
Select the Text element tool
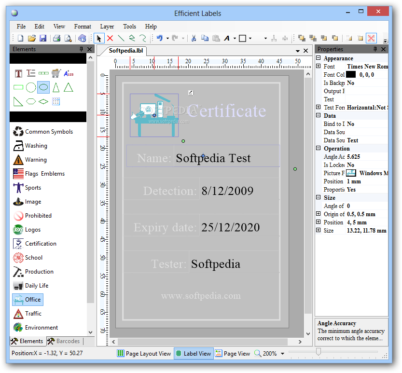pyautogui.click(x=18, y=74)
